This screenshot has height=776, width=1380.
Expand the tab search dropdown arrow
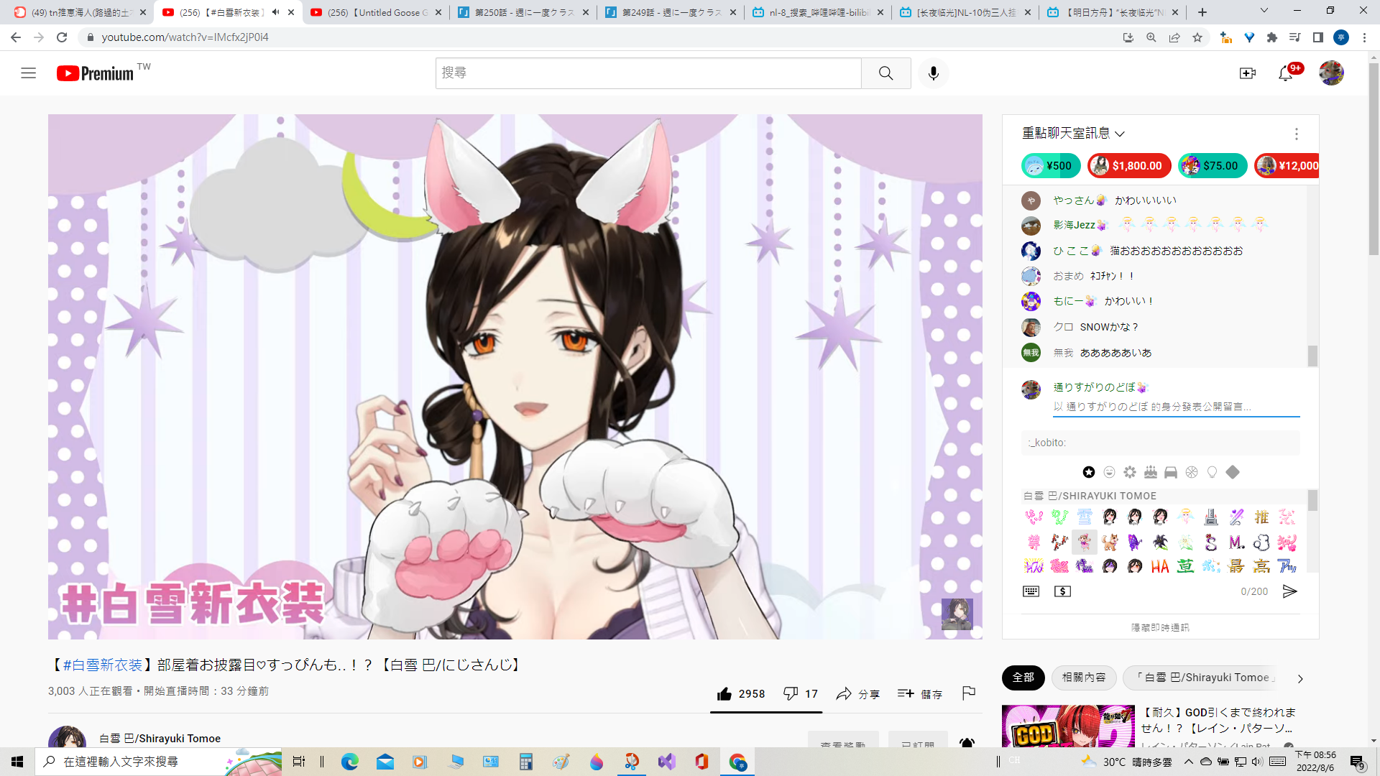click(1264, 11)
